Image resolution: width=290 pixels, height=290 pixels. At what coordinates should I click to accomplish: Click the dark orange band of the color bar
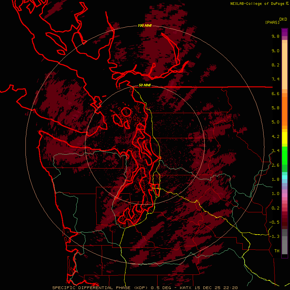[285, 111]
